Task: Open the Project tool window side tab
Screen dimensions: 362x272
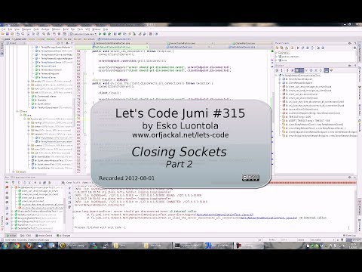Action: click(x=2, y=48)
